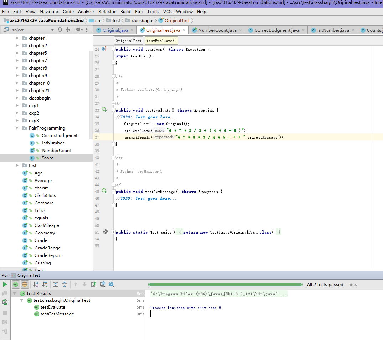The image size is (383, 340).
Task: Open the Build menu
Action: tap(125, 11)
